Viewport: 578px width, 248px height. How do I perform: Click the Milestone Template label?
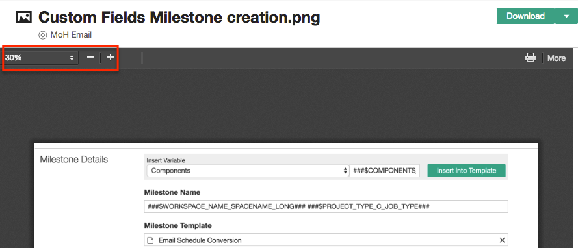(x=177, y=225)
